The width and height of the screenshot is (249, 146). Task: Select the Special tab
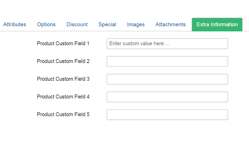pos(107,25)
